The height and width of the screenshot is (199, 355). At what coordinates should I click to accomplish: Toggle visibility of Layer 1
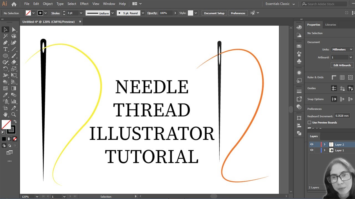(312, 150)
